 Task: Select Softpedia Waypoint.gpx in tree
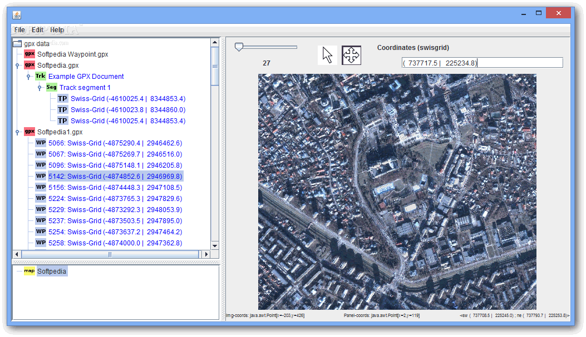(72, 54)
